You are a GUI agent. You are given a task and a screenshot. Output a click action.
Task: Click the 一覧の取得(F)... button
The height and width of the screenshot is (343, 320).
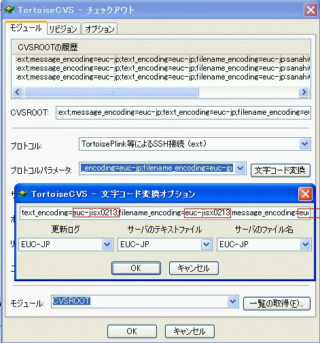click(277, 304)
